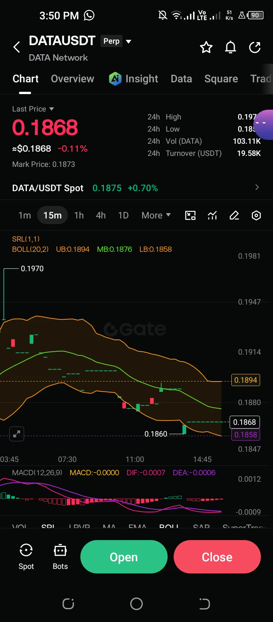The image size is (273, 622).
Task: Select the 1m timeframe
Action: click(25, 215)
